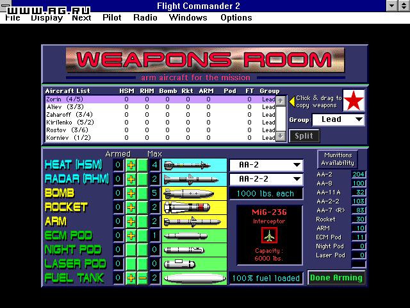Click the LASER POD label
This screenshot has width=410, height=308.
76,264
